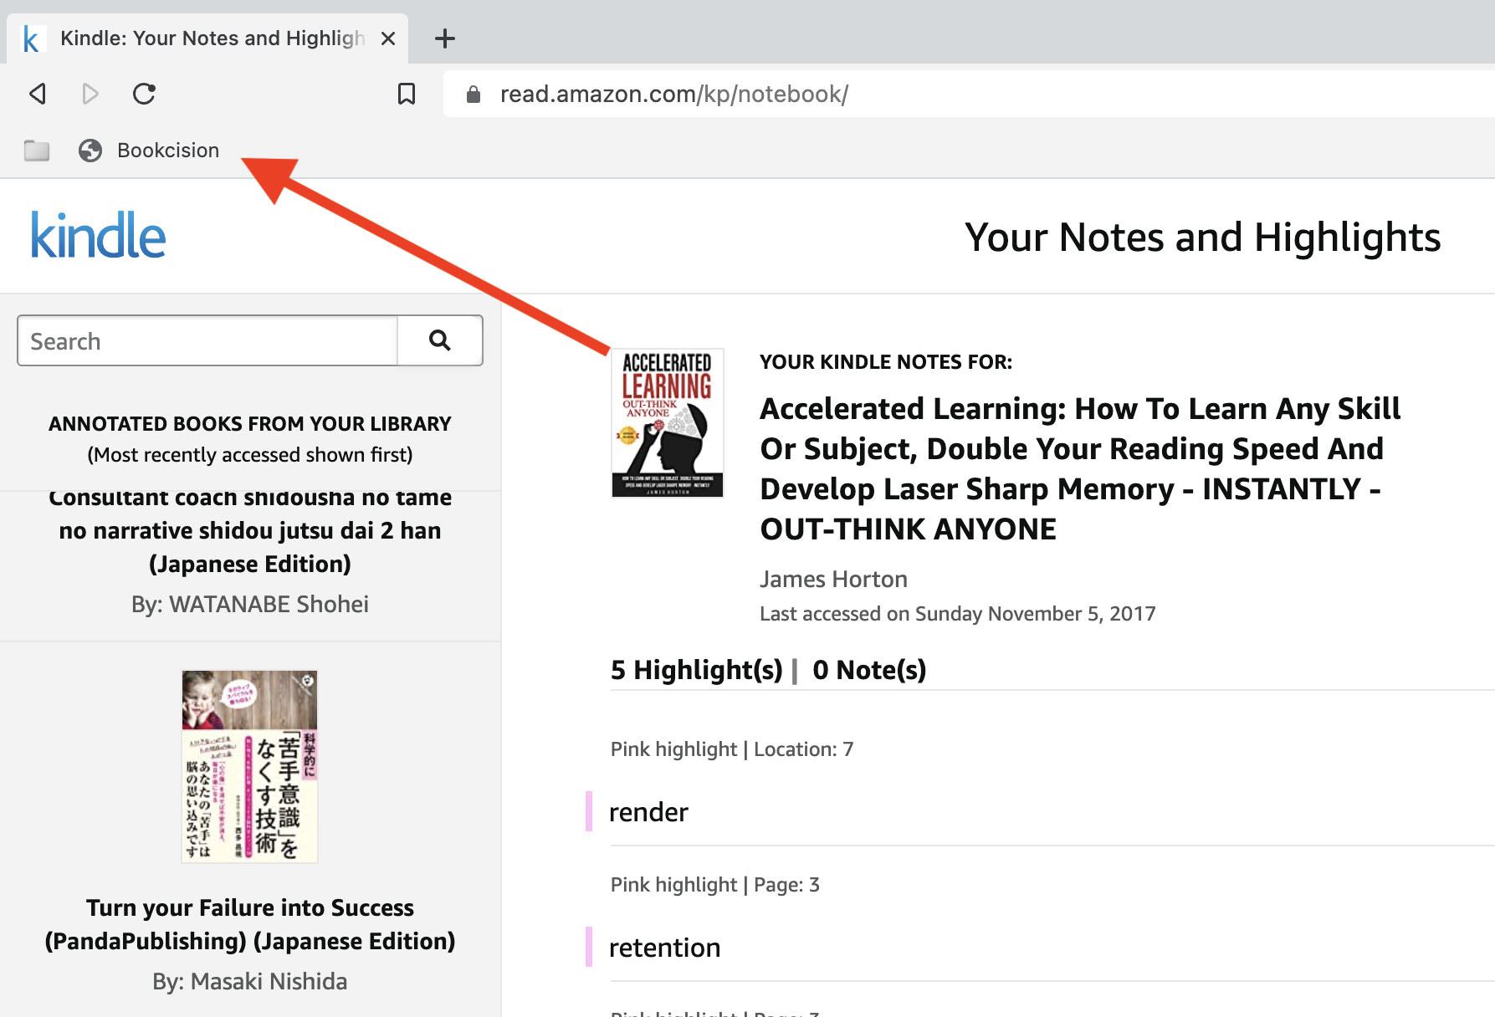Click Pink highlight Page: 3 label above retention

(x=715, y=885)
